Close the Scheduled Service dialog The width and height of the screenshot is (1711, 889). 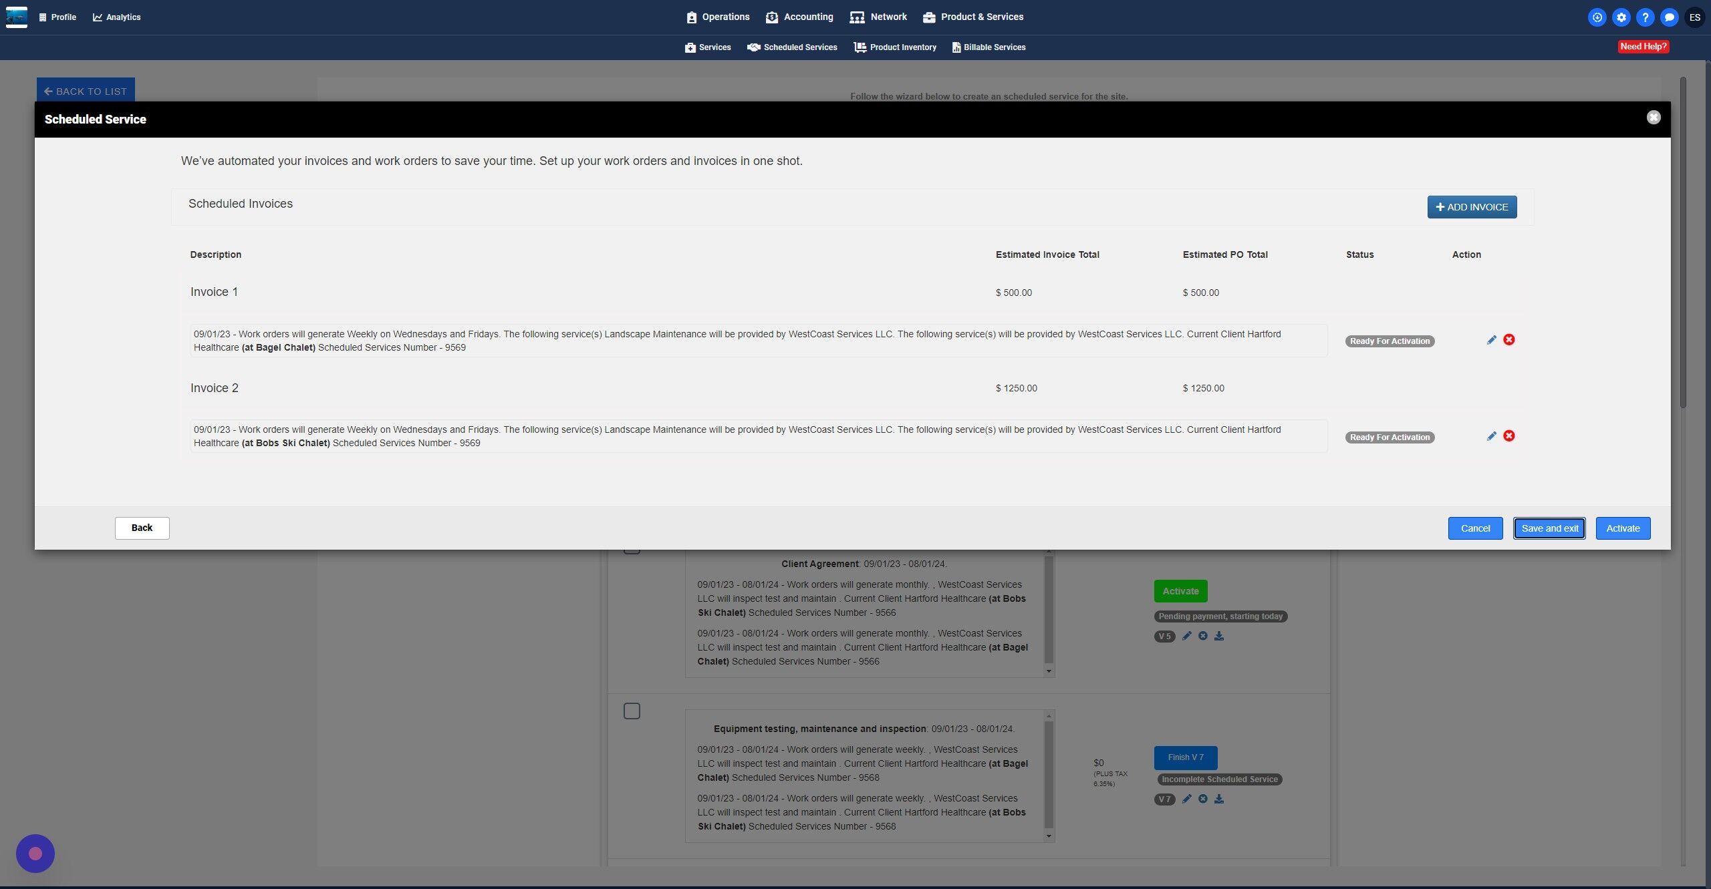[1653, 118]
